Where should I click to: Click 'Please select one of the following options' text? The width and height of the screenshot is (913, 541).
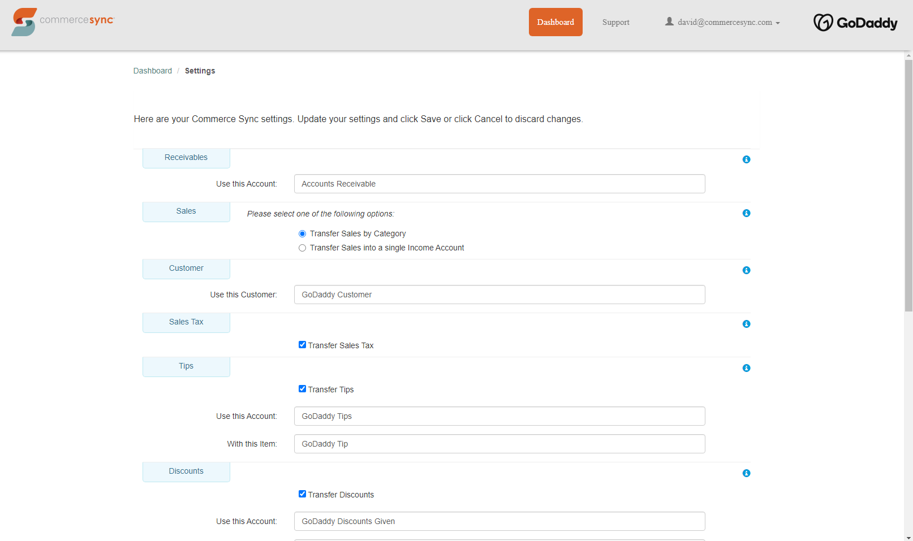point(321,214)
